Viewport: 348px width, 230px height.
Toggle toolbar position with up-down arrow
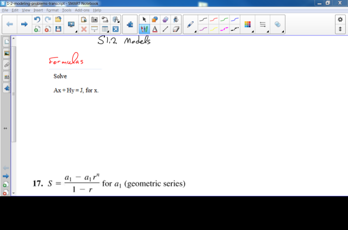340,29
